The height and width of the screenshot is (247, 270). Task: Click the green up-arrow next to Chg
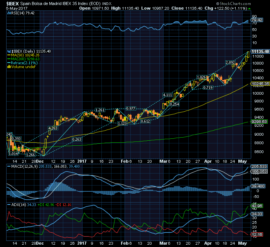pyautogui.click(x=249, y=9)
